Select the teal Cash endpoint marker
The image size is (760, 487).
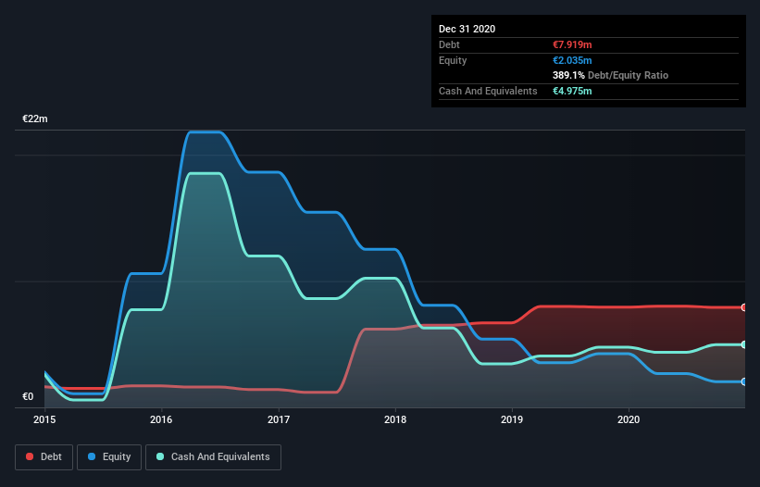[x=744, y=344]
